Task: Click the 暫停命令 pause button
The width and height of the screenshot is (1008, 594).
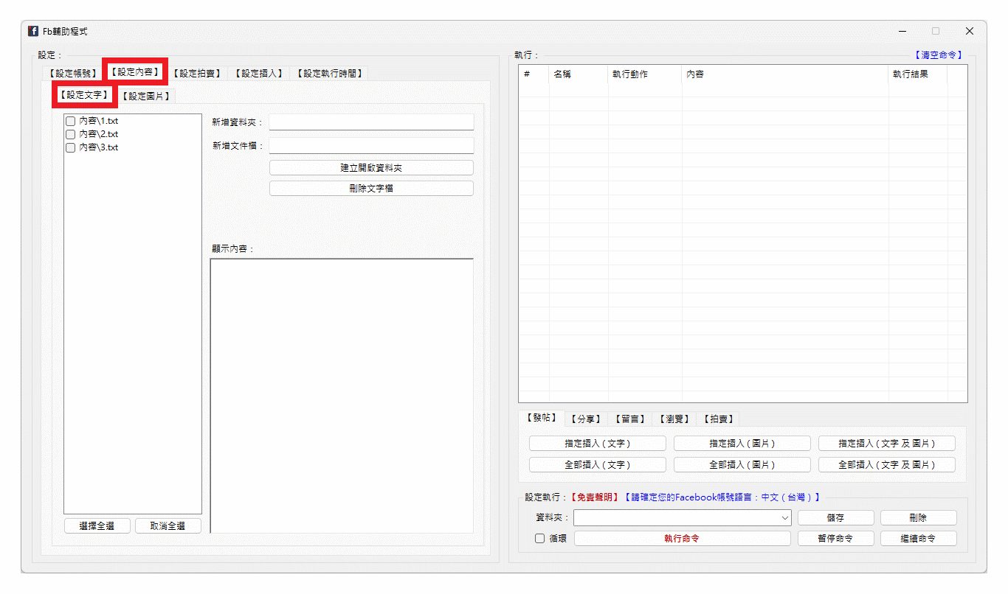Action: tap(836, 539)
